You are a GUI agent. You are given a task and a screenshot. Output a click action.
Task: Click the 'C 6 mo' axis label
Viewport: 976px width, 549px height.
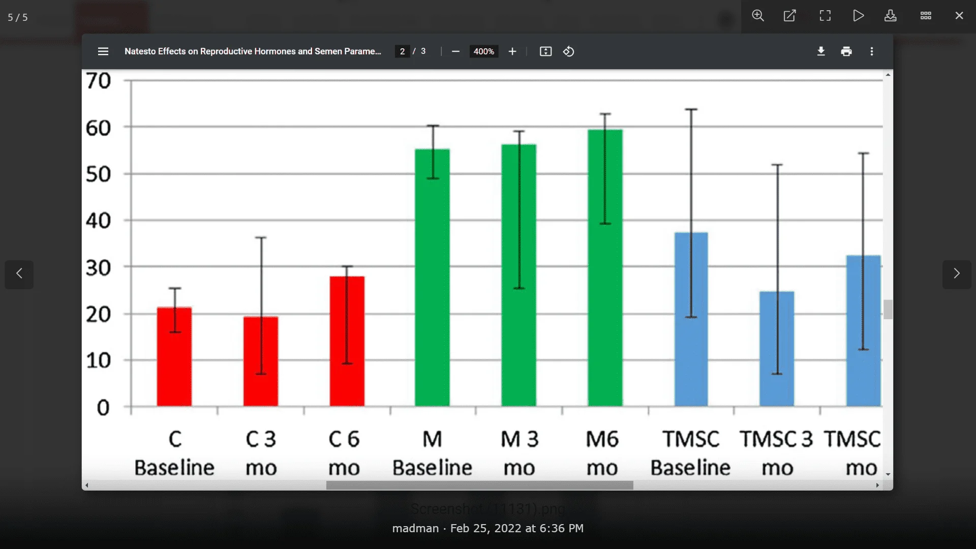344,453
